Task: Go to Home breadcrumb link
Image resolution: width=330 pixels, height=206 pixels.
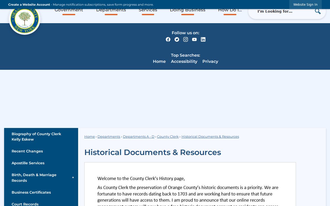Action: click(x=89, y=136)
